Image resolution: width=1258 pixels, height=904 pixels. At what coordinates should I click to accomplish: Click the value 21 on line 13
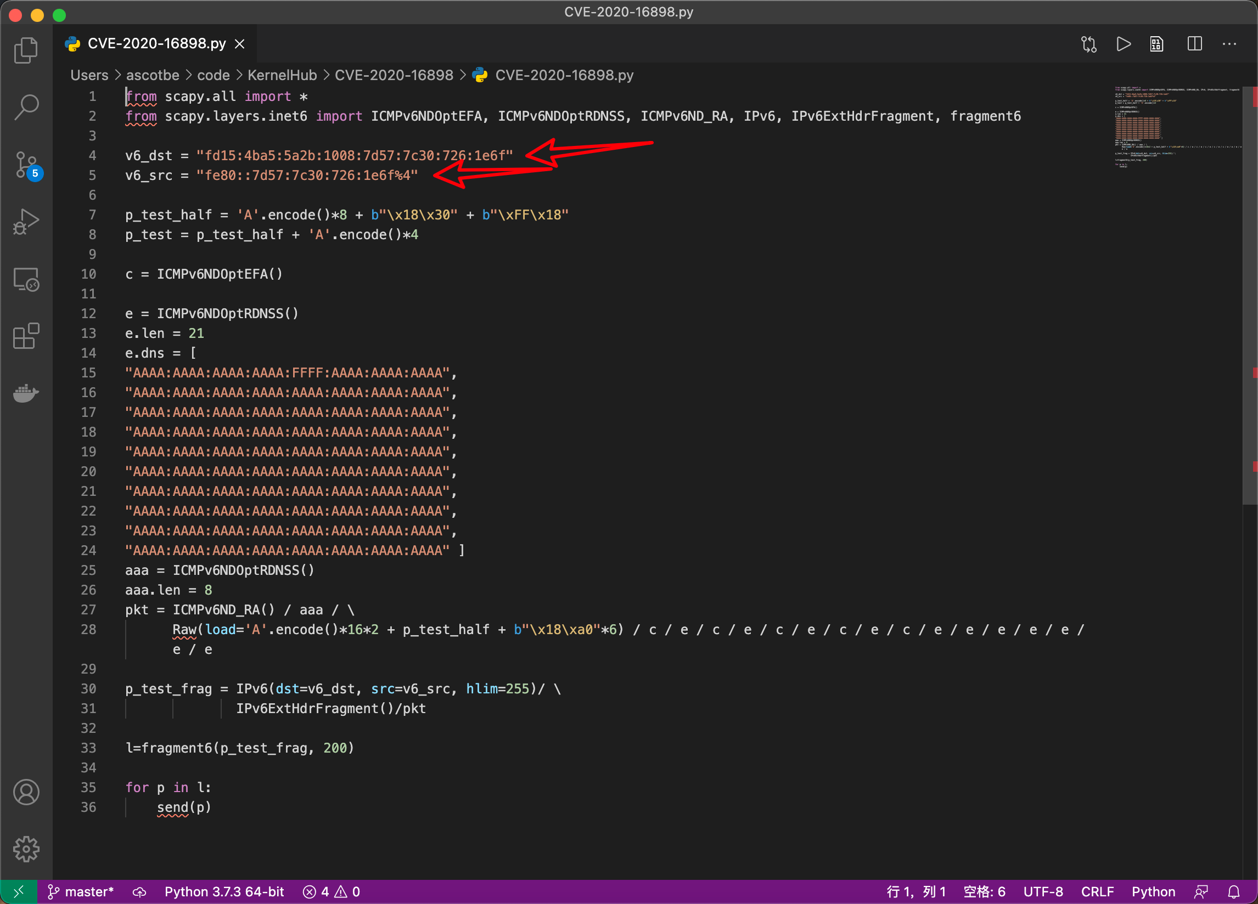point(196,334)
